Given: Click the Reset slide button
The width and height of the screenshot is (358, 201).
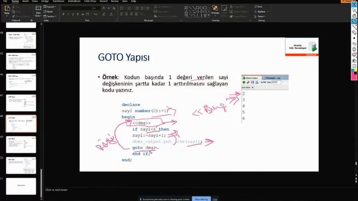Looking at the screenshot, I should pos(48,12).
